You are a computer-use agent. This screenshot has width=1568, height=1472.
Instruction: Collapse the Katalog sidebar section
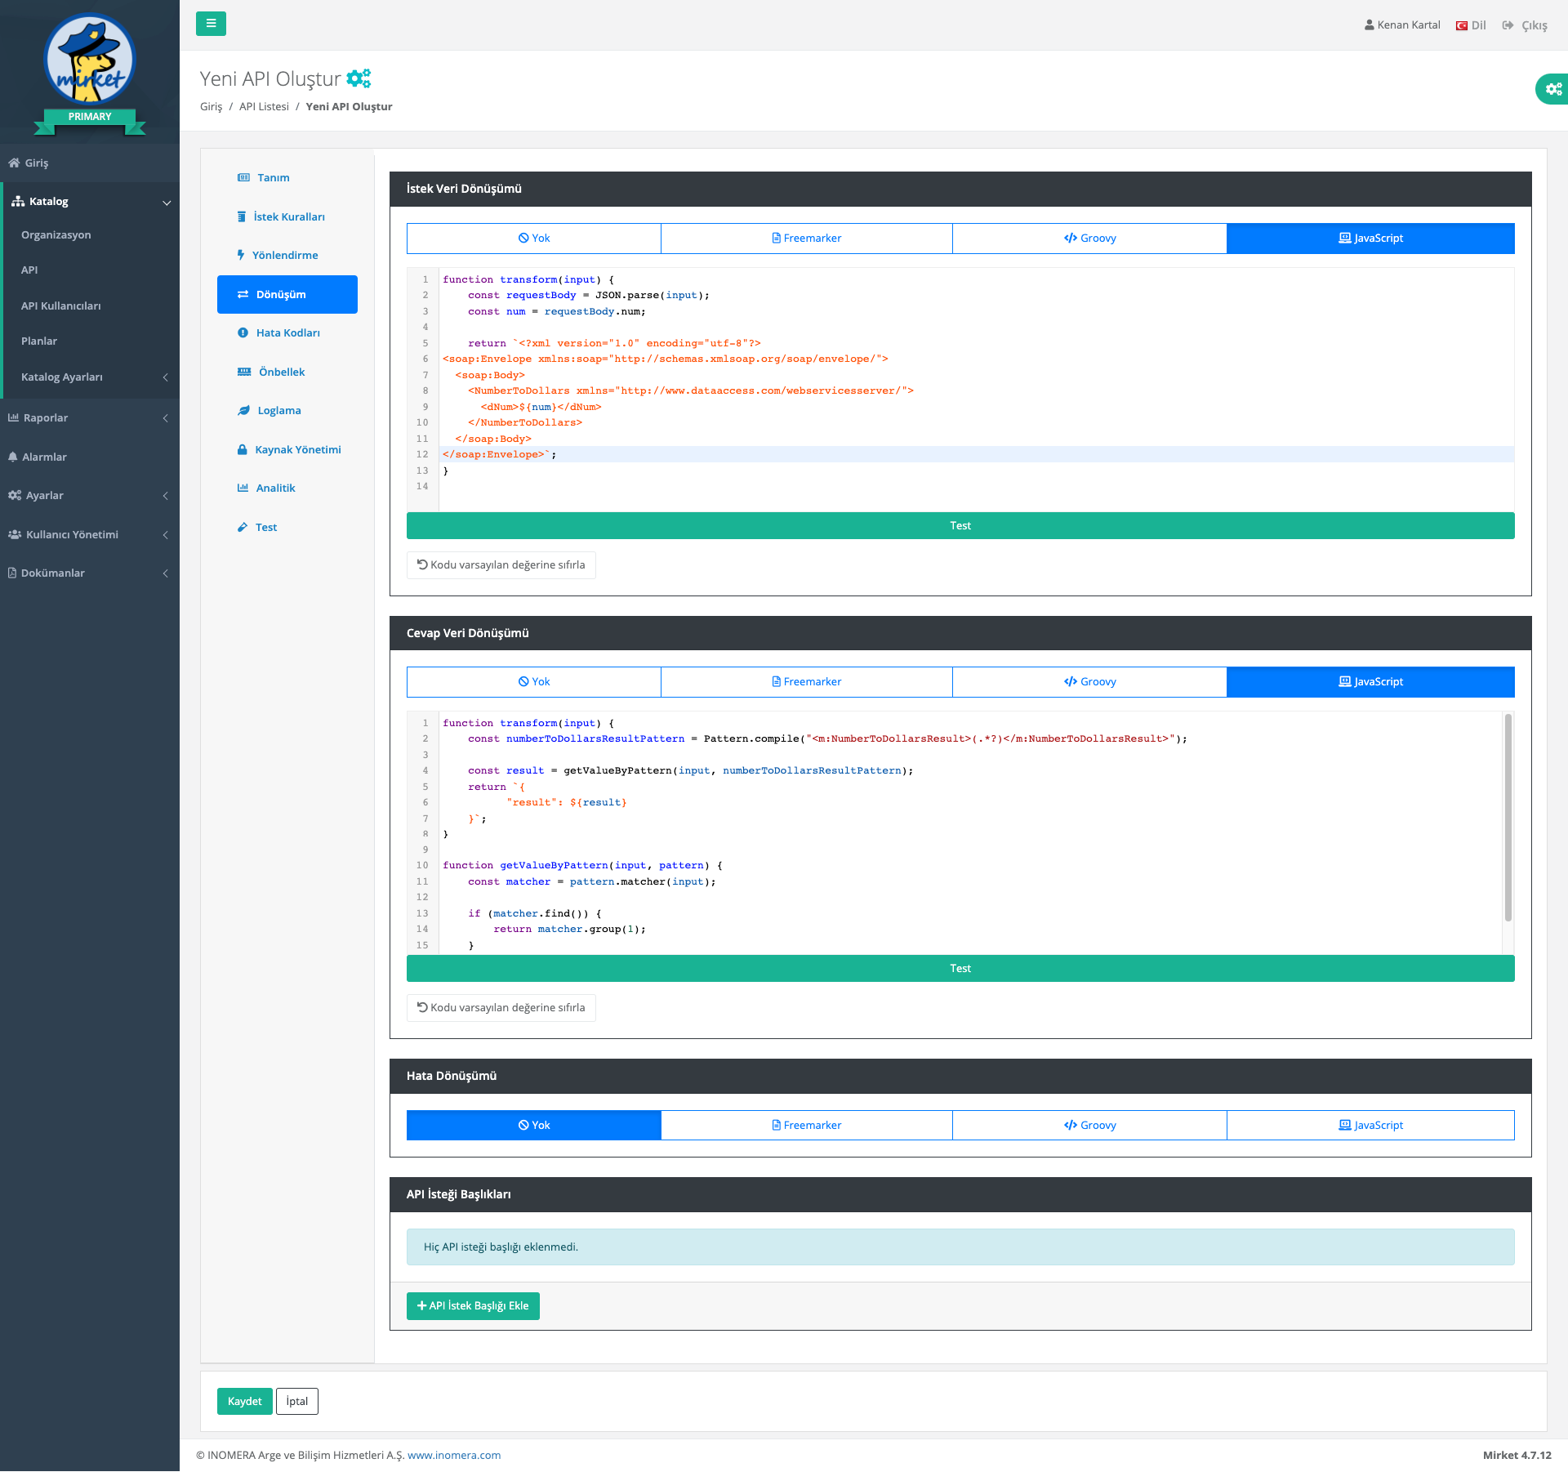click(x=90, y=201)
